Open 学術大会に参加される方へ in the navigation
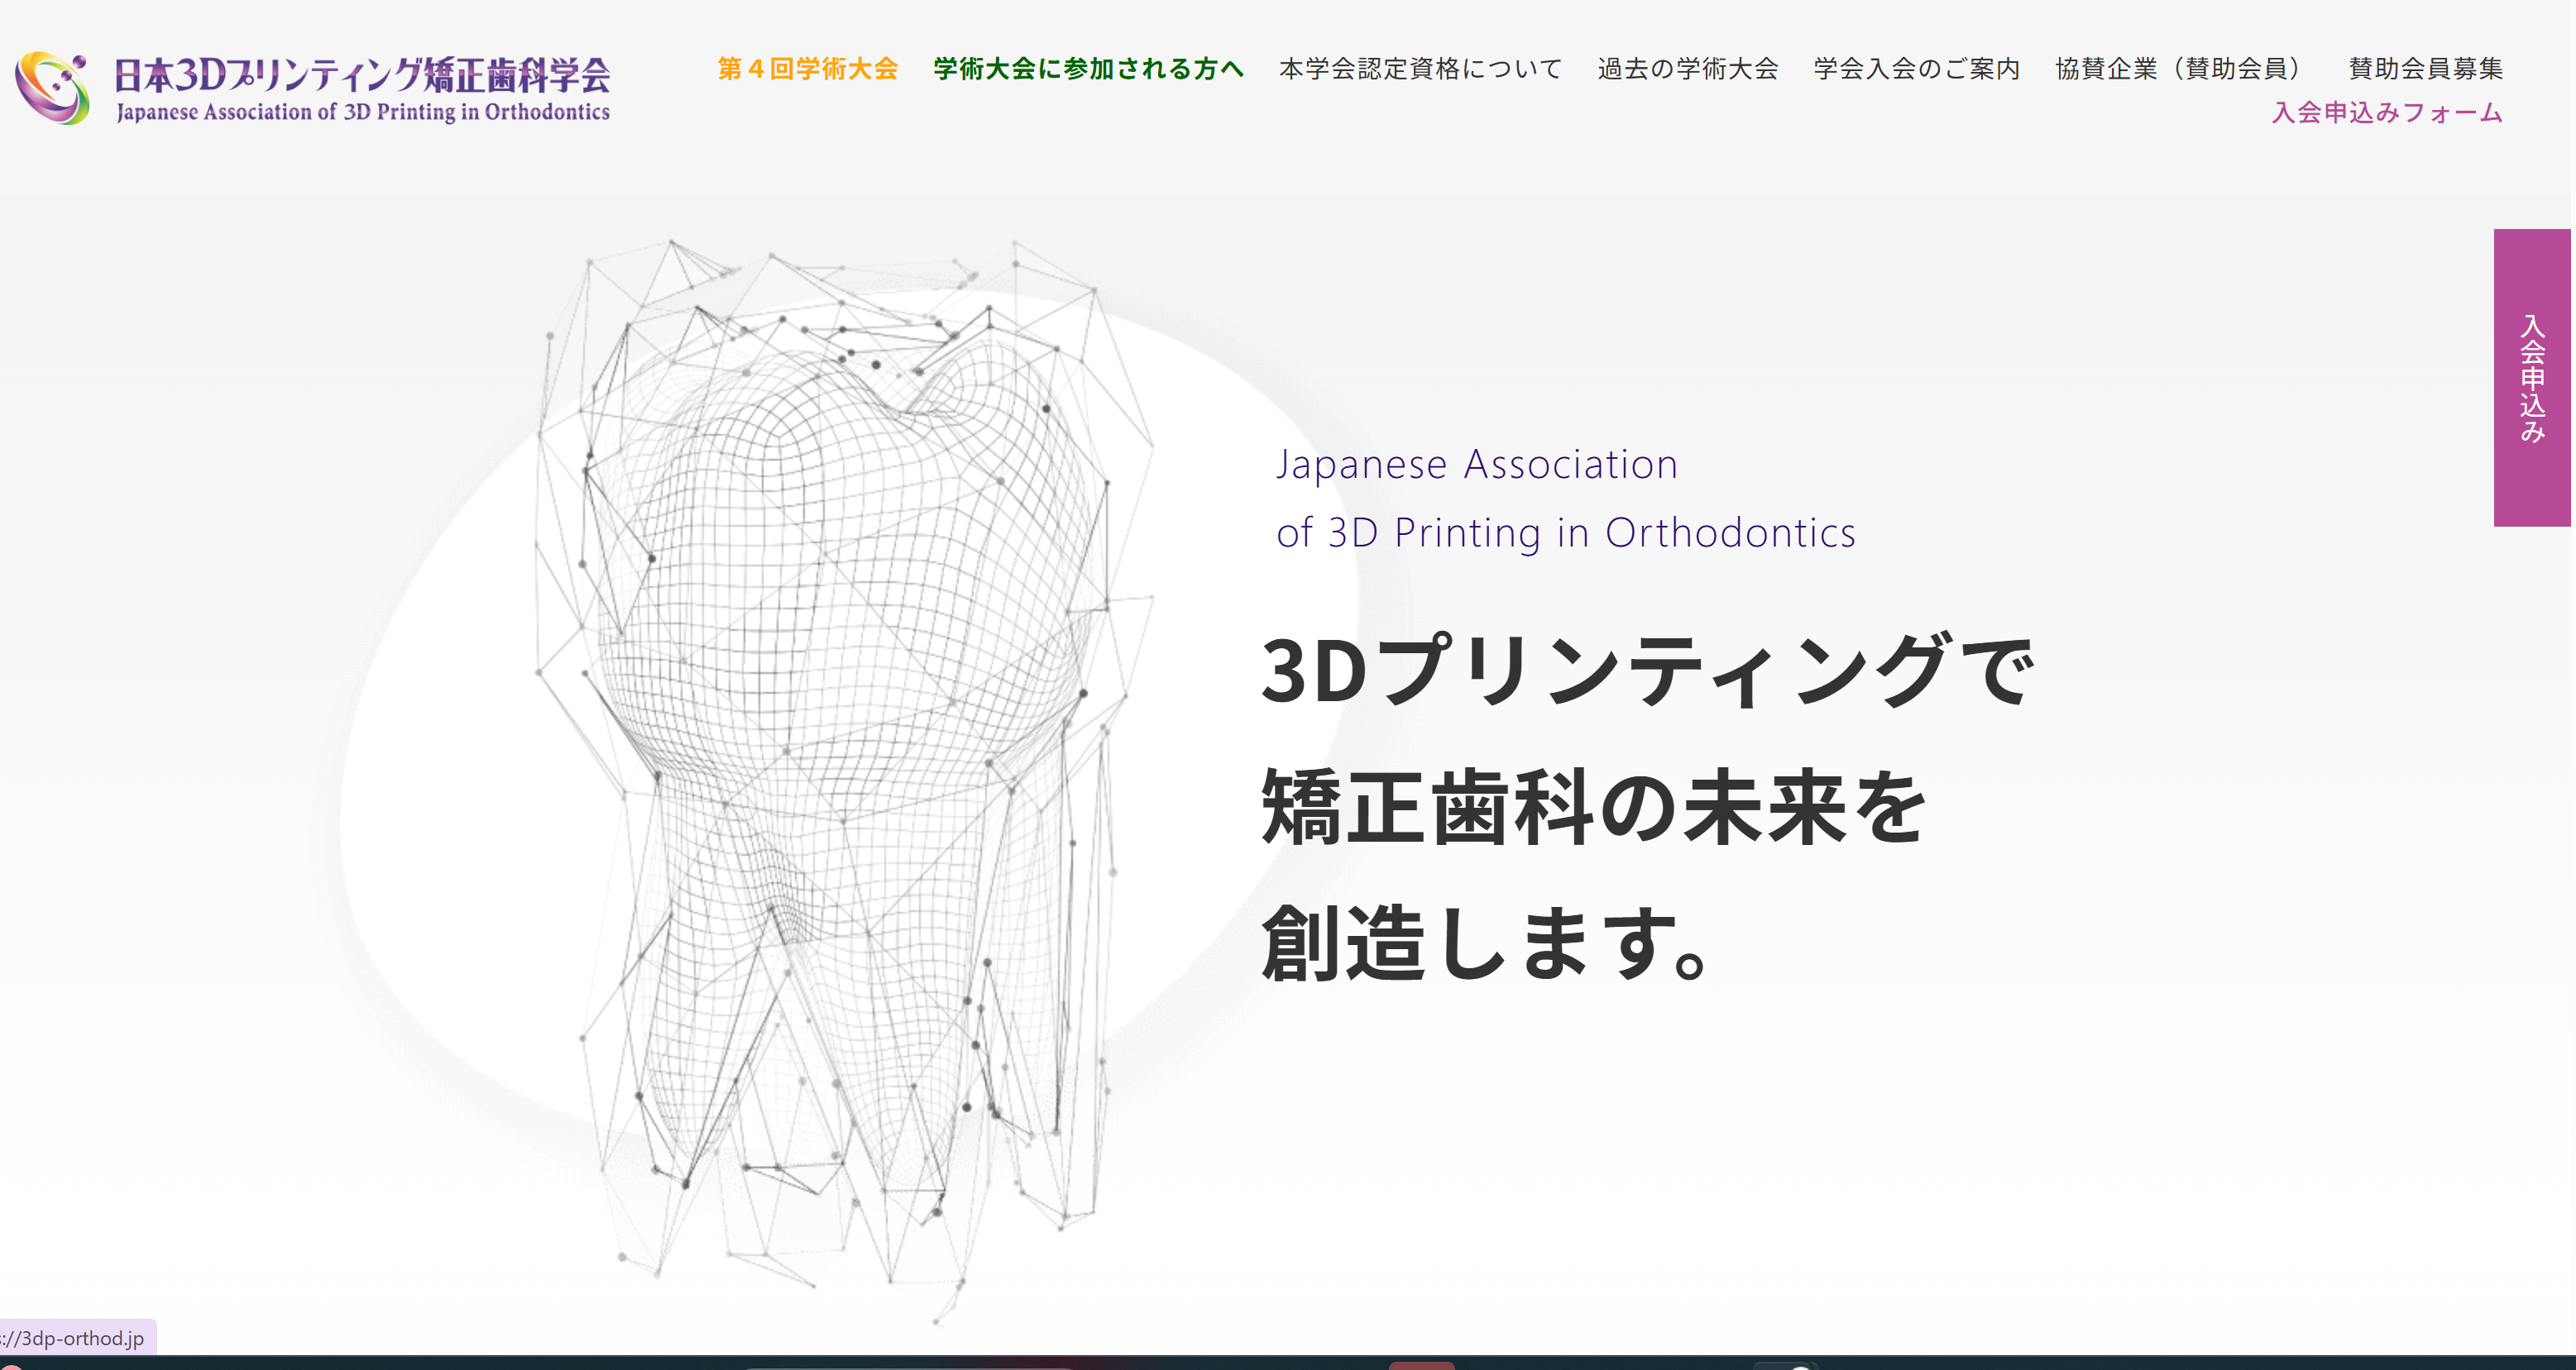The image size is (2576, 1370). [1088, 69]
